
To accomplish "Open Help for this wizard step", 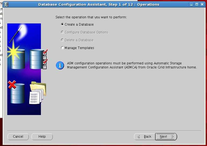I will coord(42,137).
